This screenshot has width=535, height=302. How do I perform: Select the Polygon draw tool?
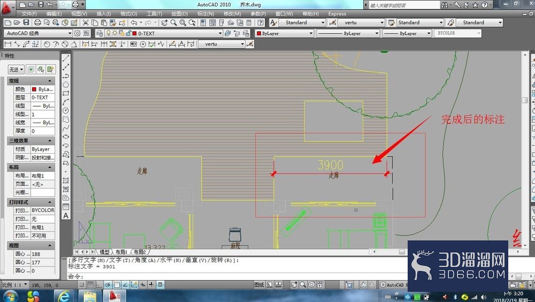[66, 84]
